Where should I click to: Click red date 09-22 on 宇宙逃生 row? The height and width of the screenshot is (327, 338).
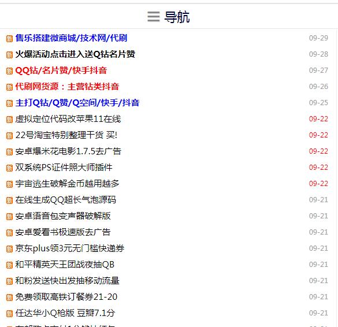pos(318,184)
